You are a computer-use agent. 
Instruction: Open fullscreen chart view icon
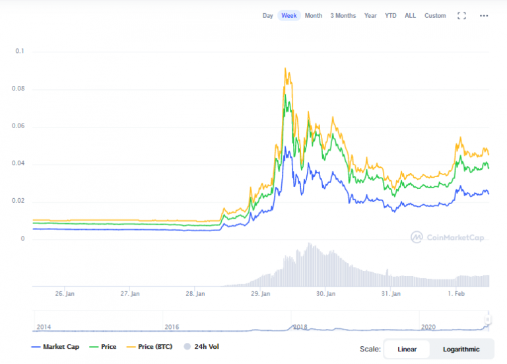coord(461,16)
